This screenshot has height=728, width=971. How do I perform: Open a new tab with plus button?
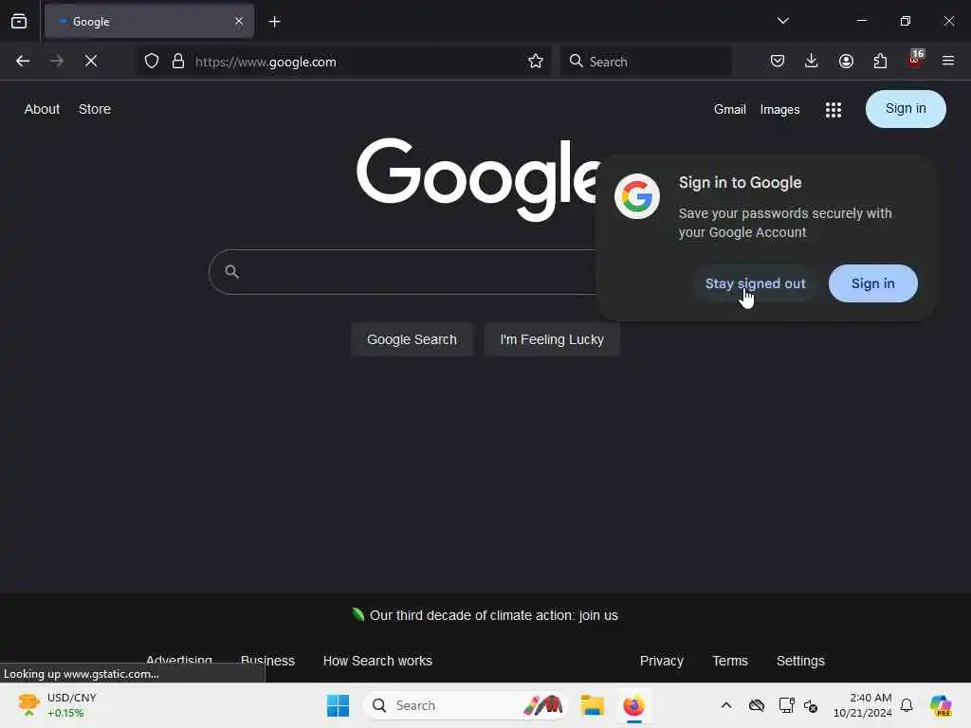coord(274,22)
